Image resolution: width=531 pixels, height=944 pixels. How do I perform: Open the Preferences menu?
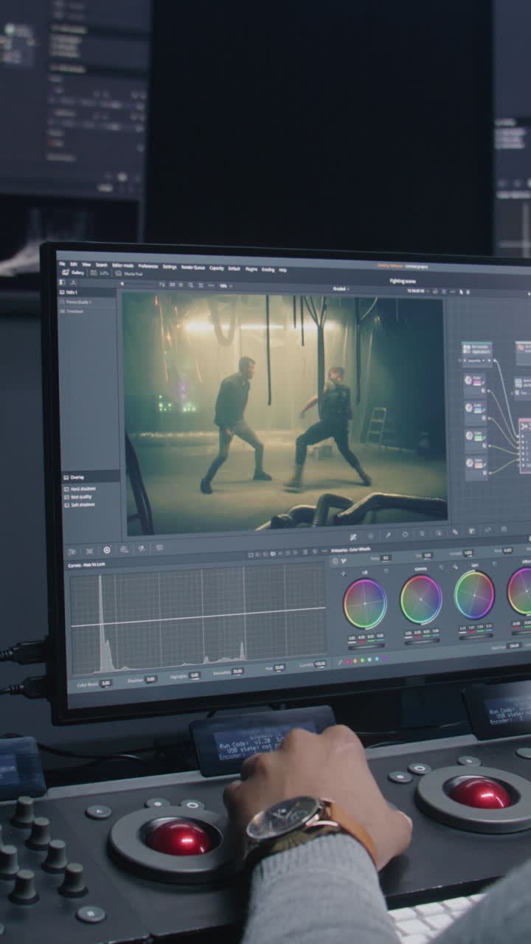(148, 265)
